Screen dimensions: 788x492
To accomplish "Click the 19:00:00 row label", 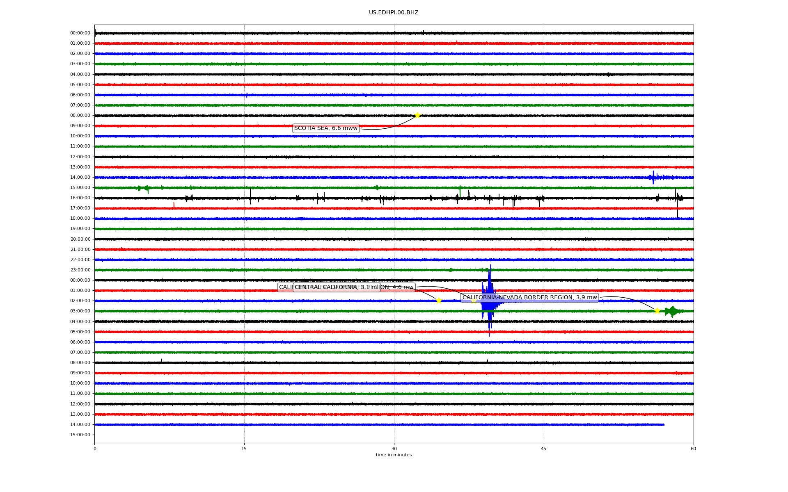I will [x=80, y=228].
